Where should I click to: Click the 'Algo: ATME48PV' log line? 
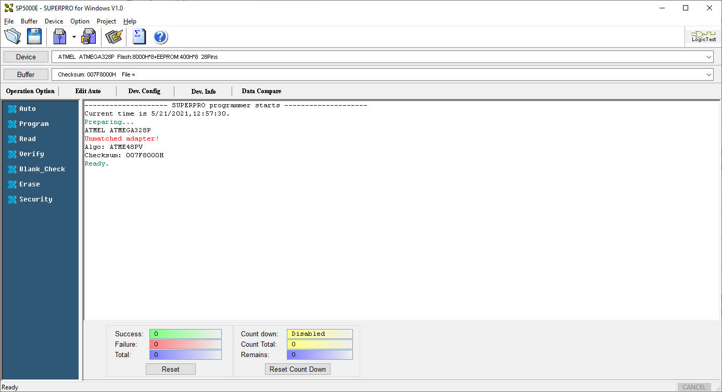coord(113,147)
